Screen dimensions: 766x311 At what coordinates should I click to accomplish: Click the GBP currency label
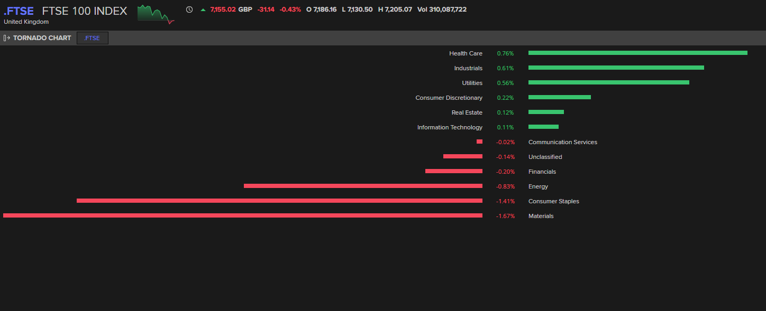pos(245,10)
